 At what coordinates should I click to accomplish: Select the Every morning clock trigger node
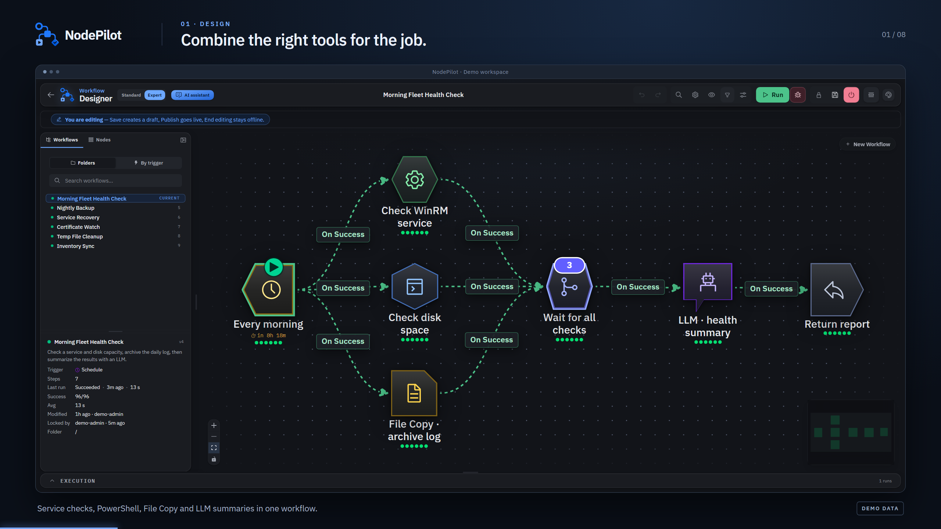pyautogui.click(x=269, y=290)
